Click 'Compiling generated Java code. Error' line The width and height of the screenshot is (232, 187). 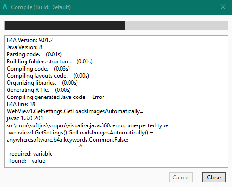coord(55,97)
